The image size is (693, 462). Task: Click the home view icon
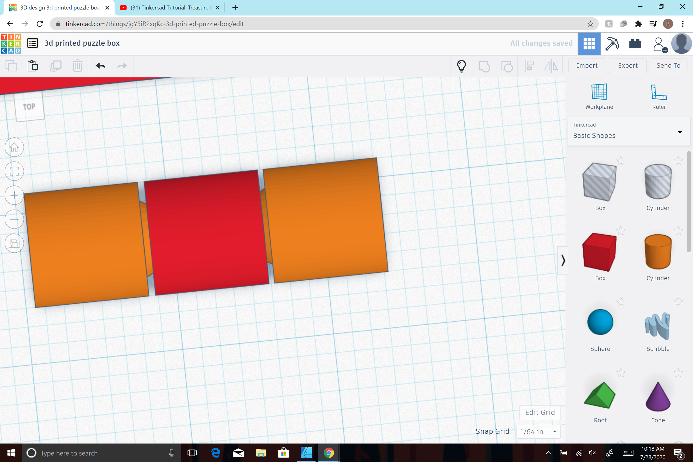click(x=14, y=147)
